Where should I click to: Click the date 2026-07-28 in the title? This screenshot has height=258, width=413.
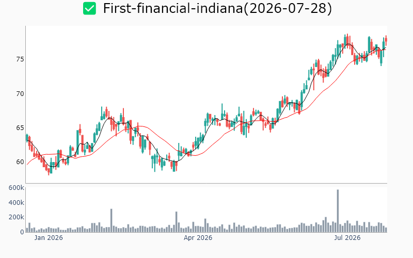[x=288, y=8]
